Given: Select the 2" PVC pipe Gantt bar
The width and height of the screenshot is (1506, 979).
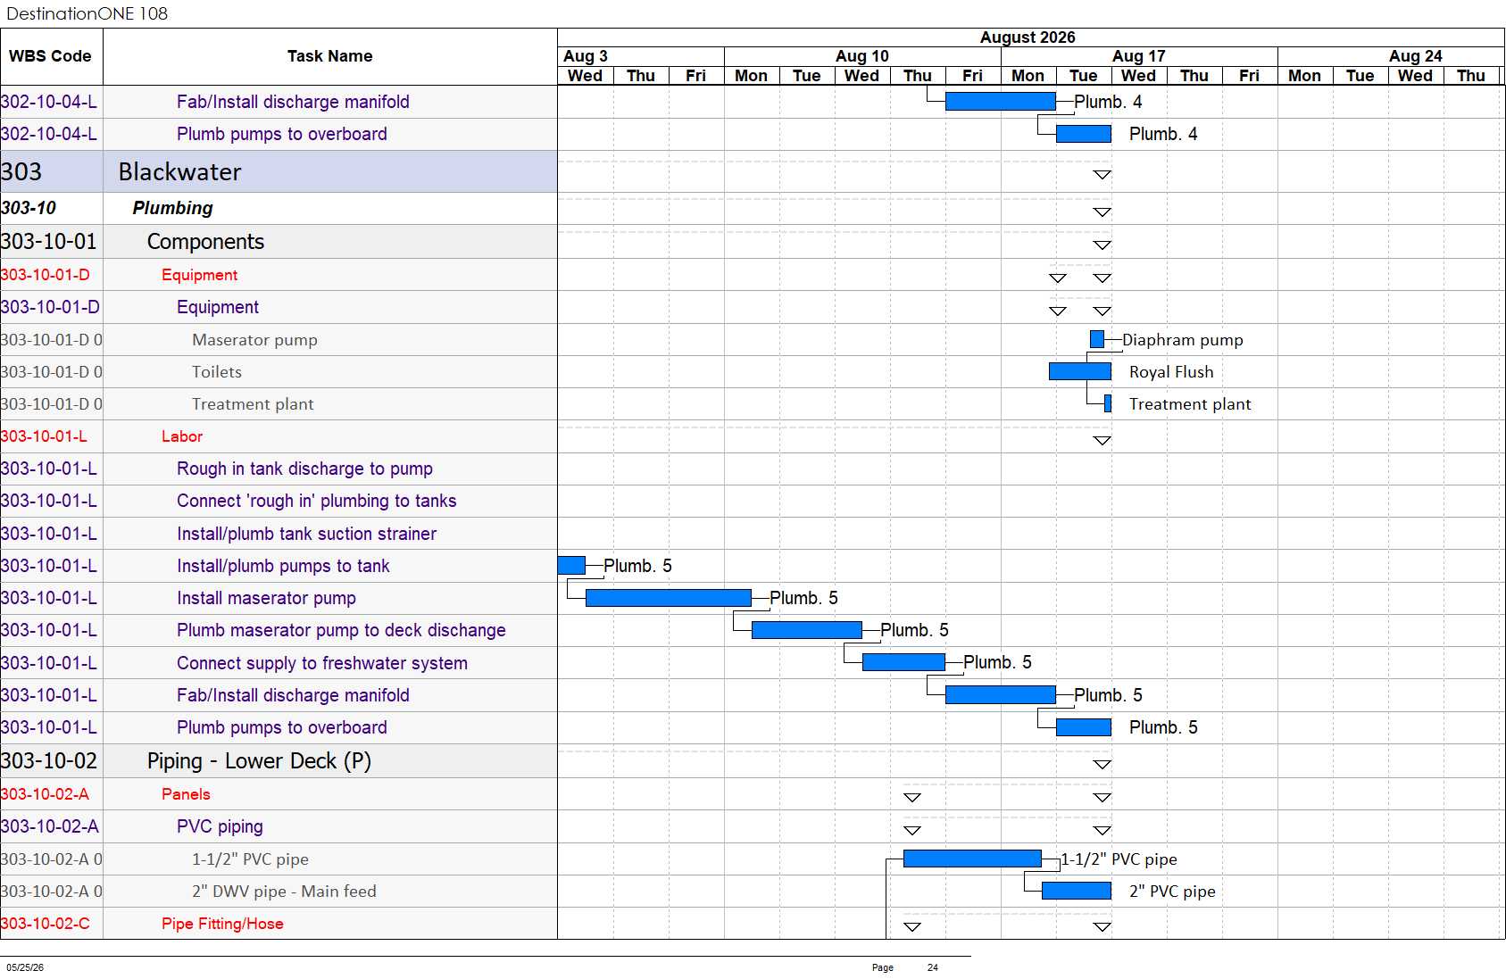Looking at the screenshot, I should [x=1077, y=891].
